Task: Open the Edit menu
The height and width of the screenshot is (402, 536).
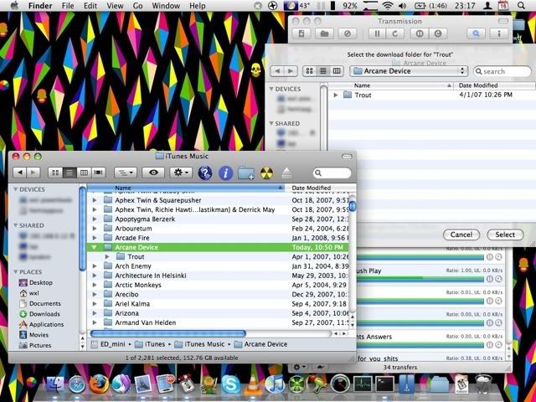Action: click(90, 6)
